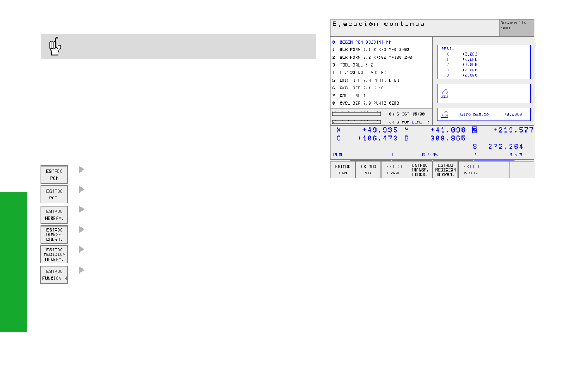Select program line 2 BLK FORM 0.2
Viewport: 573px width, 371px height.
coord(372,57)
